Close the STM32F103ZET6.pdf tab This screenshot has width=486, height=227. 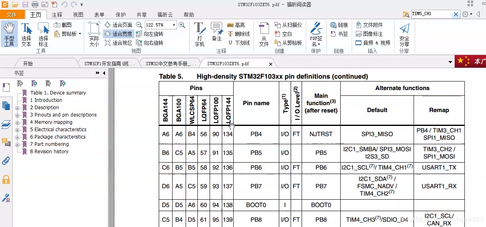271,64
